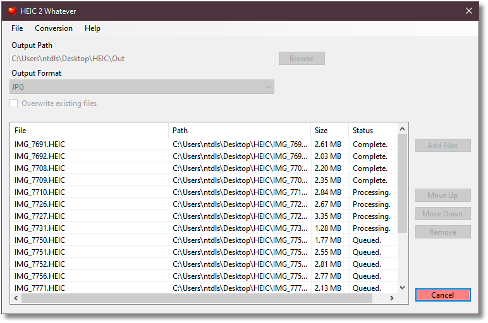
Task: Select IMG_7709.HEIC in the list
Action: point(40,180)
